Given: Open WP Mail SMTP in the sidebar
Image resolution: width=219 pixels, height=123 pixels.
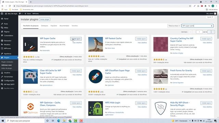Looking at the screenshot, I should [9, 84].
